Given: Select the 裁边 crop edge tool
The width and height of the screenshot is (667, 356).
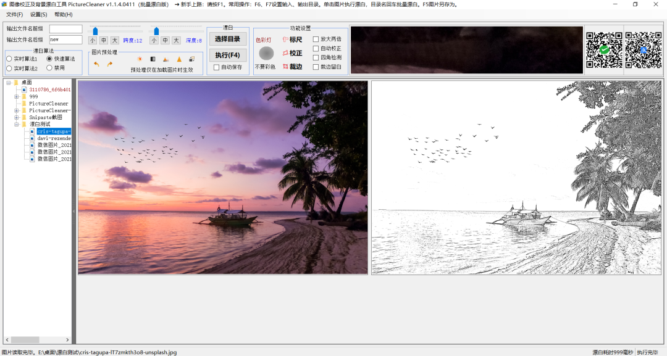Looking at the screenshot, I should (292, 67).
